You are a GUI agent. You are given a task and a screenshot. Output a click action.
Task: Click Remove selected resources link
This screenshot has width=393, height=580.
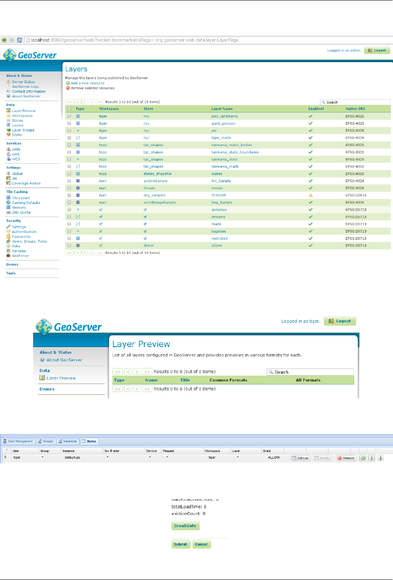click(x=92, y=88)
